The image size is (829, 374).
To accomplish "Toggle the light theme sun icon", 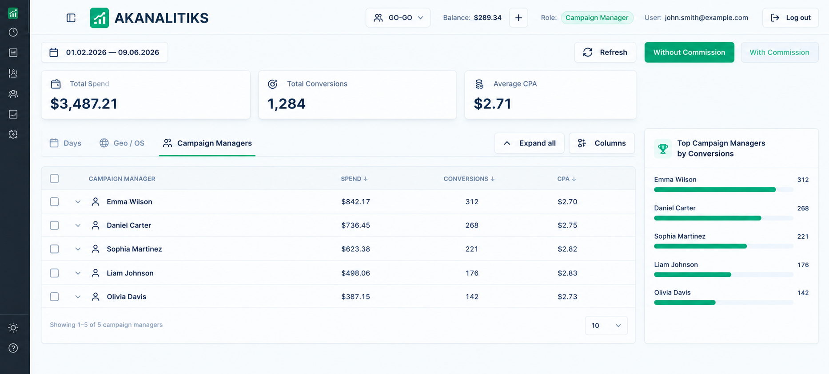I will tap(13, 328).
